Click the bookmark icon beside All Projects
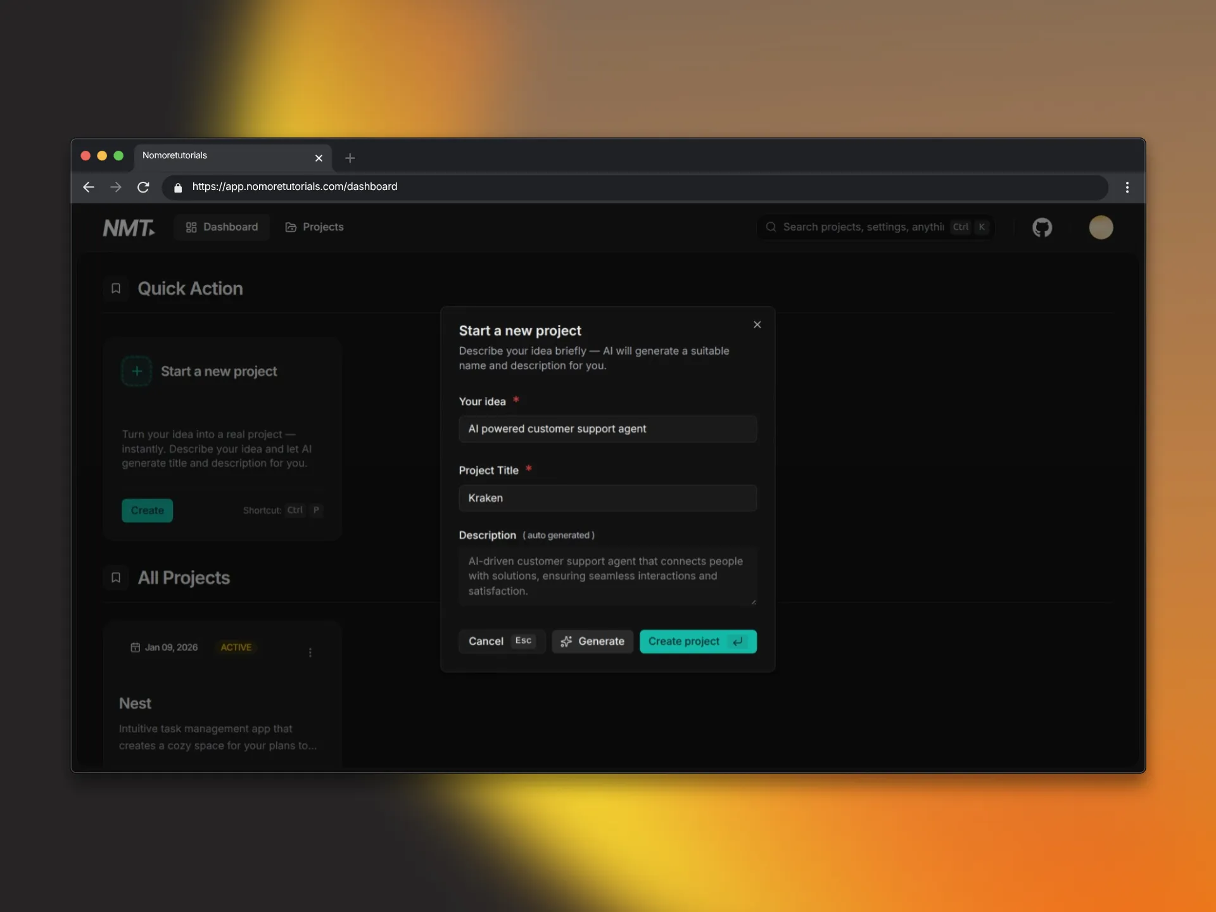Screen dimensions: 1216x912 pos(116,577)
